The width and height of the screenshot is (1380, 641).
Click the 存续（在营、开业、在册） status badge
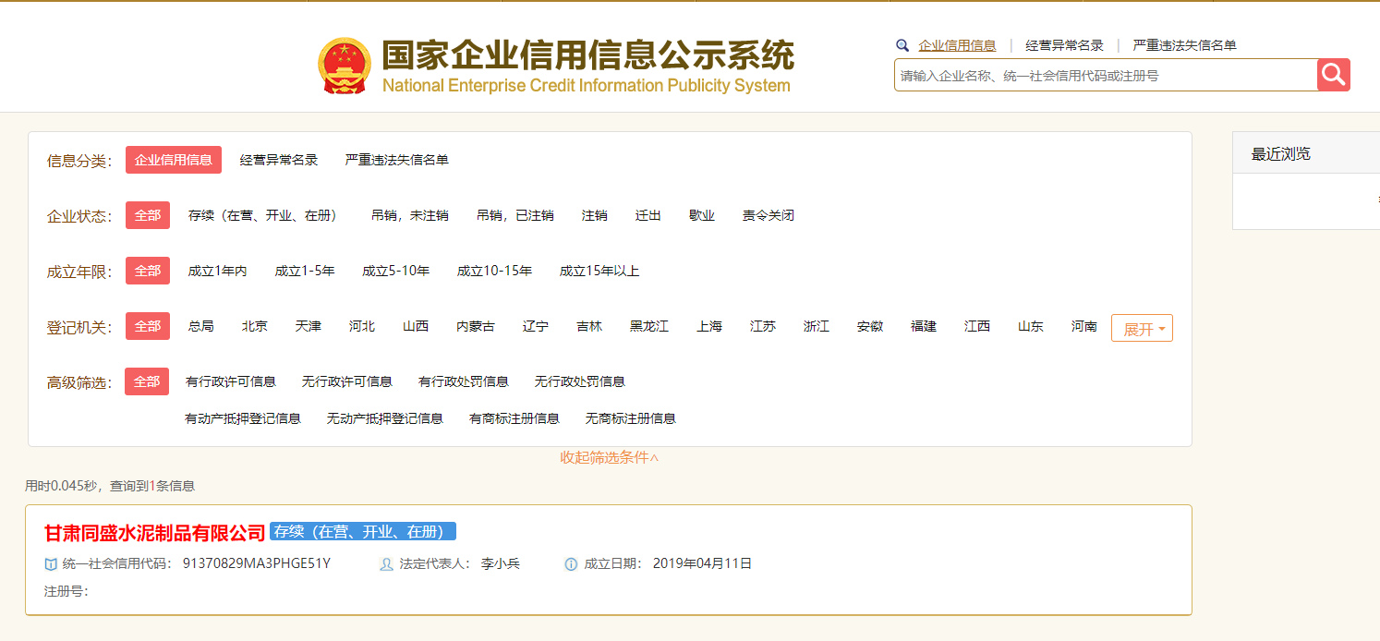(x=363, y=532)
